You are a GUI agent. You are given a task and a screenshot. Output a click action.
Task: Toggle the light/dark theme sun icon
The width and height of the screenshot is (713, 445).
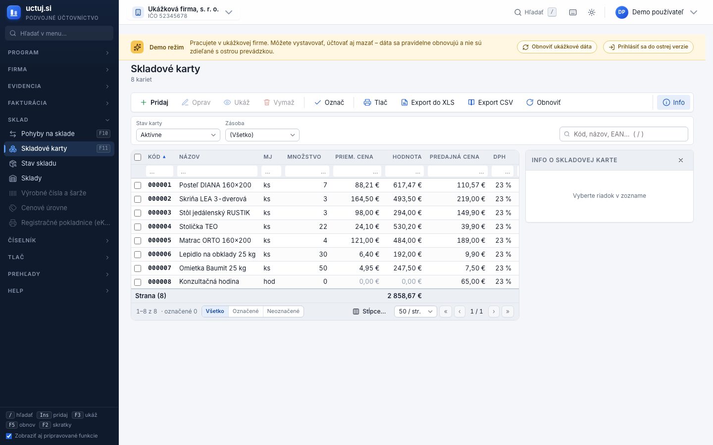(592, 12)
